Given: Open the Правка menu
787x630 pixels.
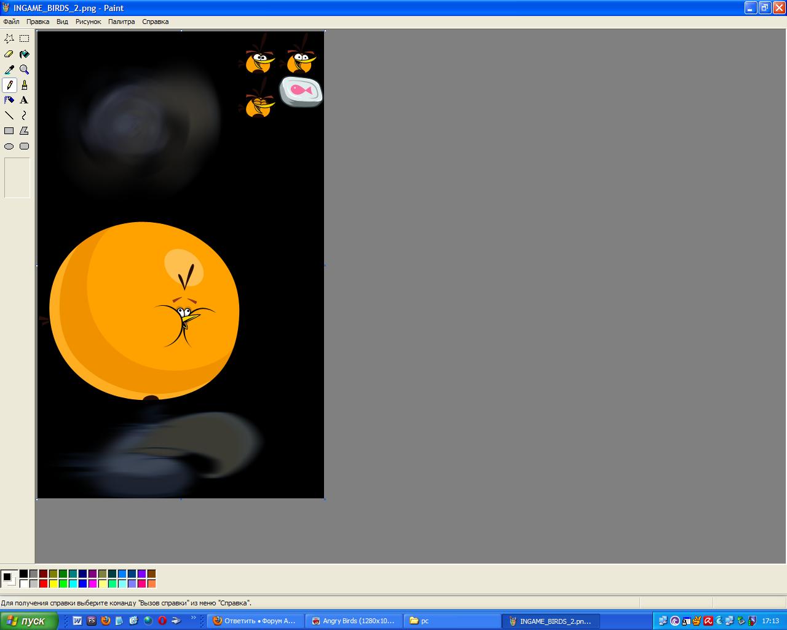Looking at the screenshot, I should coord(38,22).
